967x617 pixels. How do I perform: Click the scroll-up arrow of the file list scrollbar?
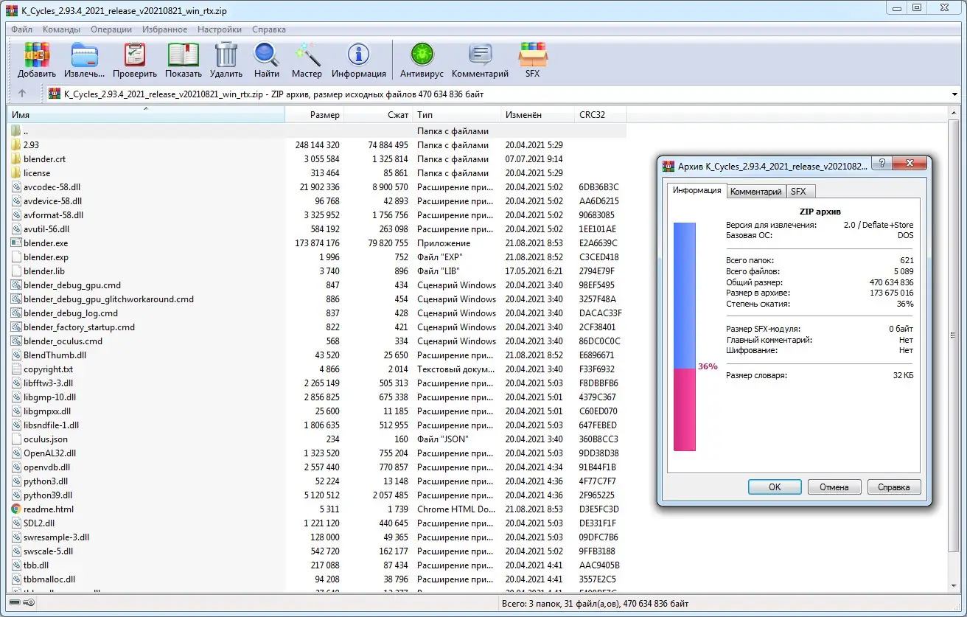pyautogui.click(x=954, y=113)
